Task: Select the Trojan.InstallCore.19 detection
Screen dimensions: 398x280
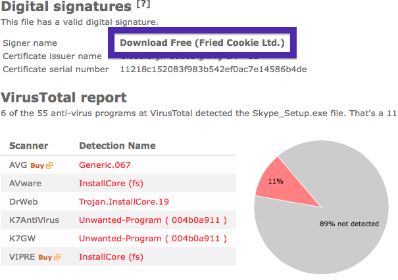Action: click(124, 202)
